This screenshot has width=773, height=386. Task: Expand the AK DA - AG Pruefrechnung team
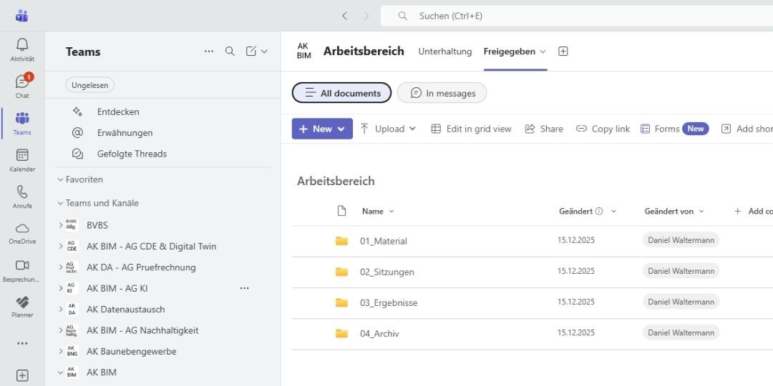(61, 267)
